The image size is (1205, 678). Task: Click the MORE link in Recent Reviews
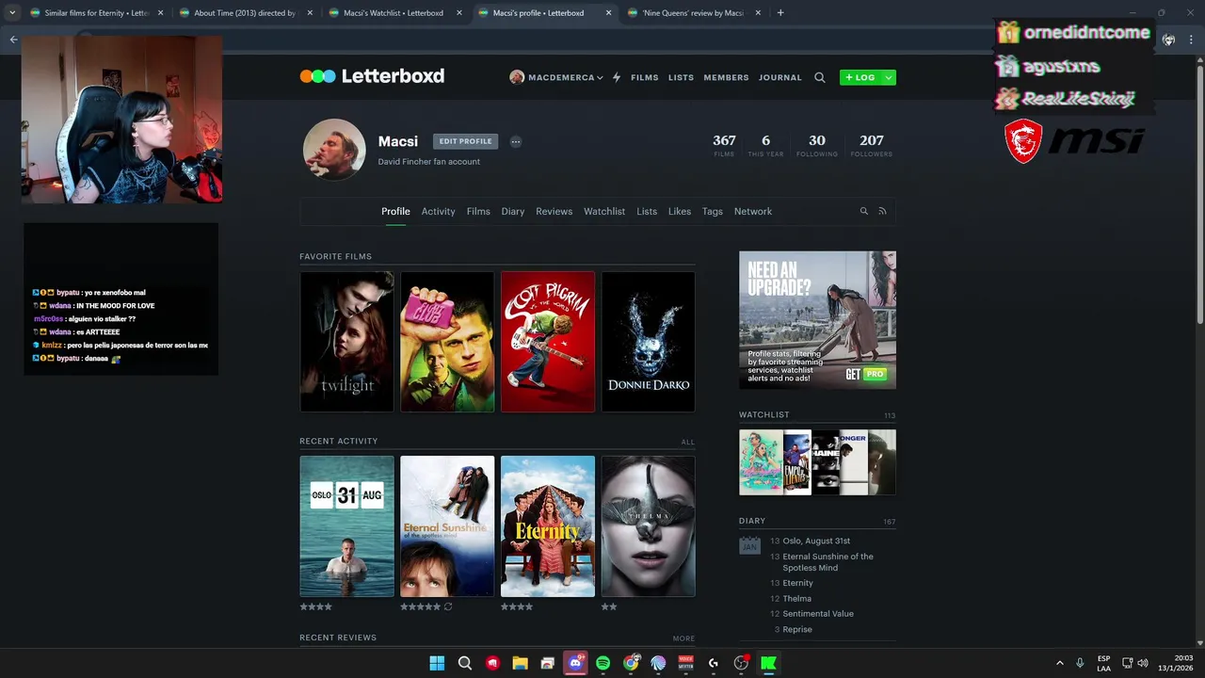pyautogui.click(x=684, y=638)
